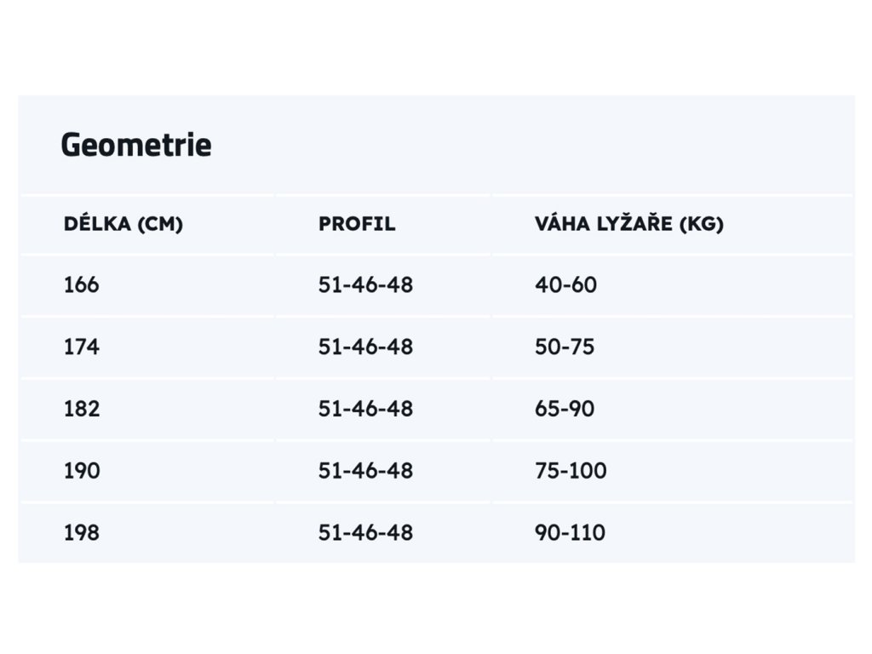Click the profile value in the 182 row
The height and width of the screenshot is (654, 872).
point(365,409)
